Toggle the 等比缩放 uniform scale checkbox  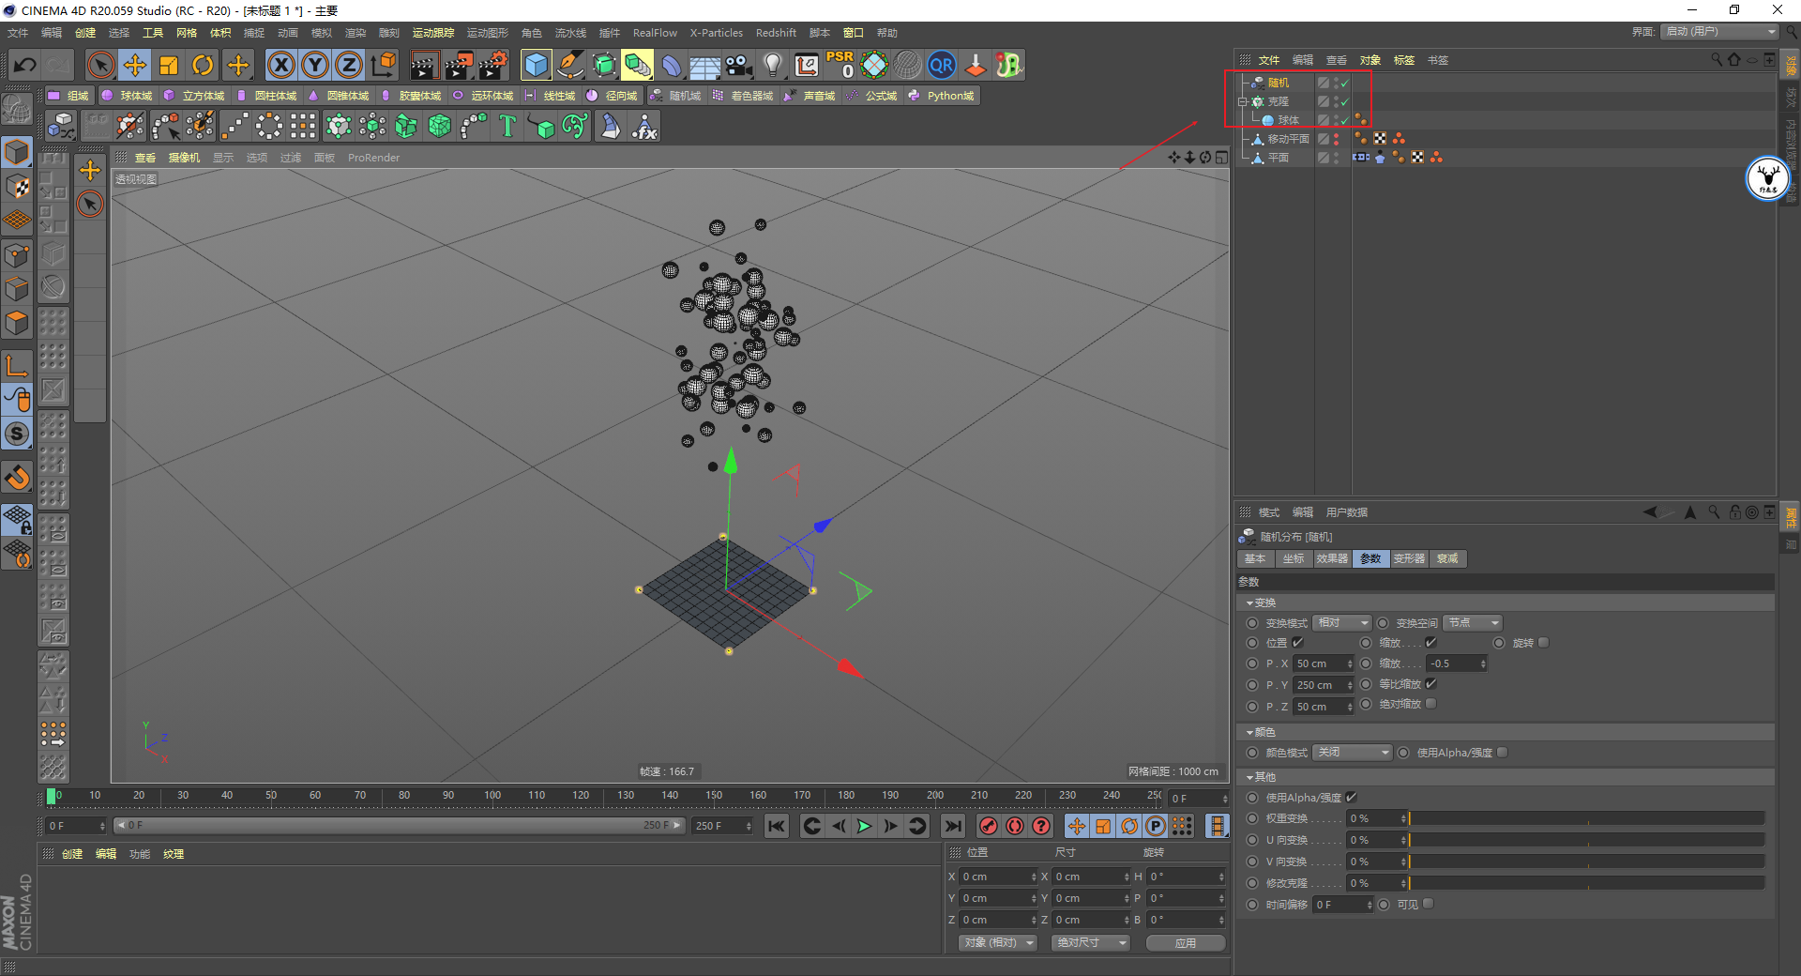click(1431, 684)
